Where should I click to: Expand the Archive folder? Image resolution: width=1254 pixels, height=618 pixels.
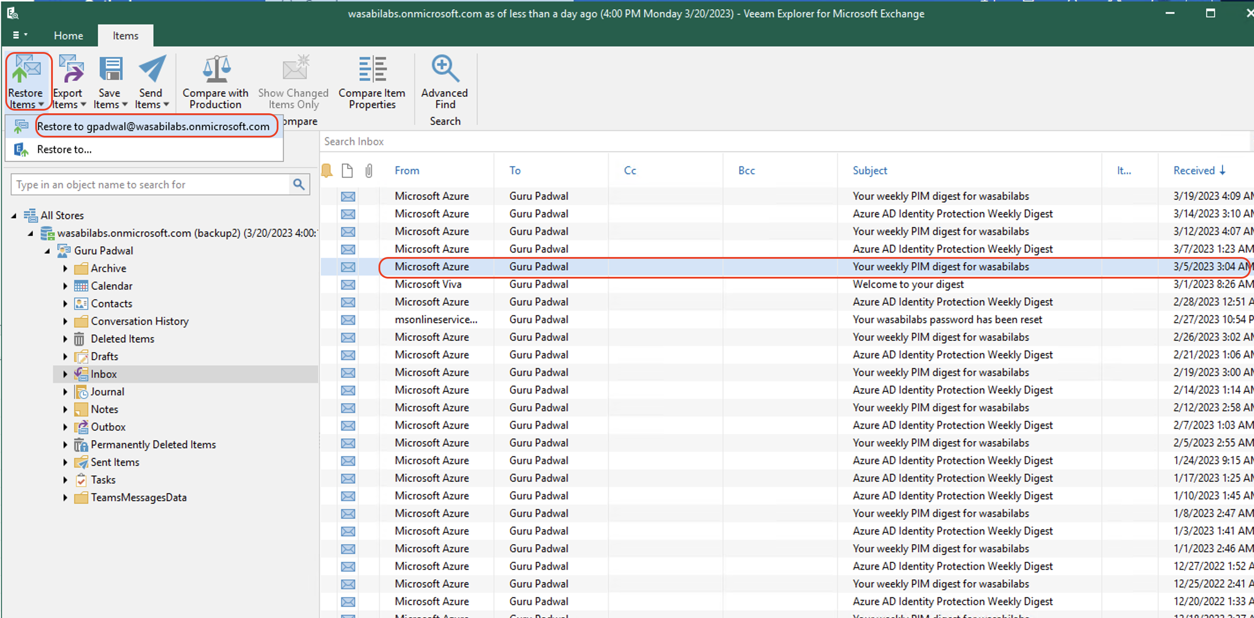[65, 268]
